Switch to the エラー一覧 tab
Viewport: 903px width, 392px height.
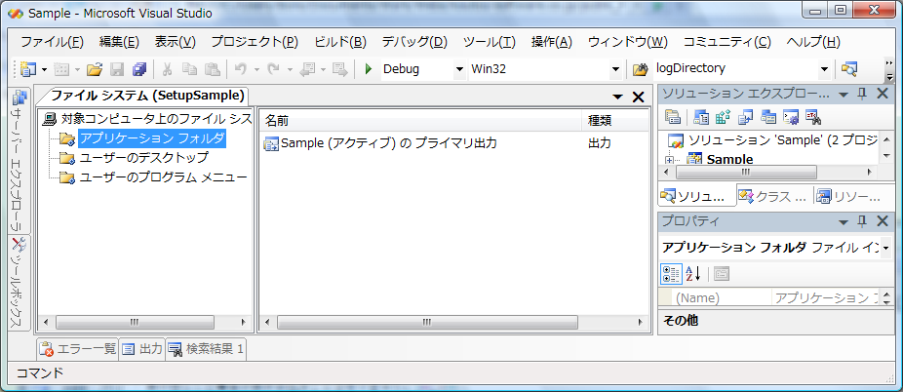pyautogui.click(x=78, y=349)
